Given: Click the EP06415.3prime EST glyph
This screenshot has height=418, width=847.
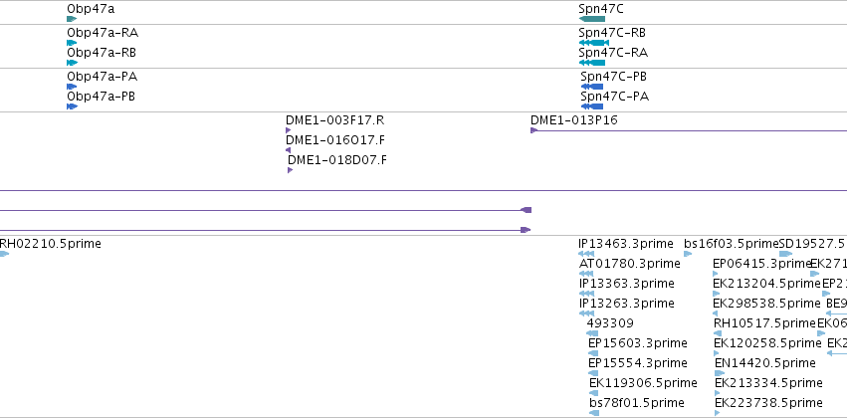Looking at the screenshot, I should tap(716, 274).
